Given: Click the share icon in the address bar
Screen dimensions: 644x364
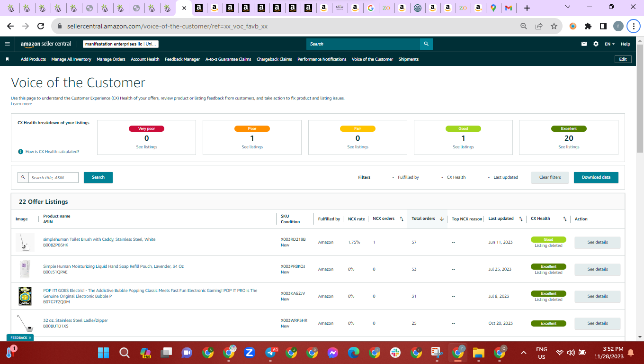Looking at the screenshot, I should (x=539, y=27).
